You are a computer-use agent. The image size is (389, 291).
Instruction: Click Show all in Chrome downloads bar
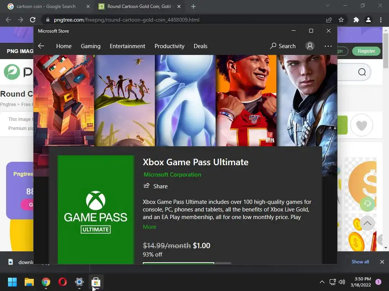pos(360,261)
